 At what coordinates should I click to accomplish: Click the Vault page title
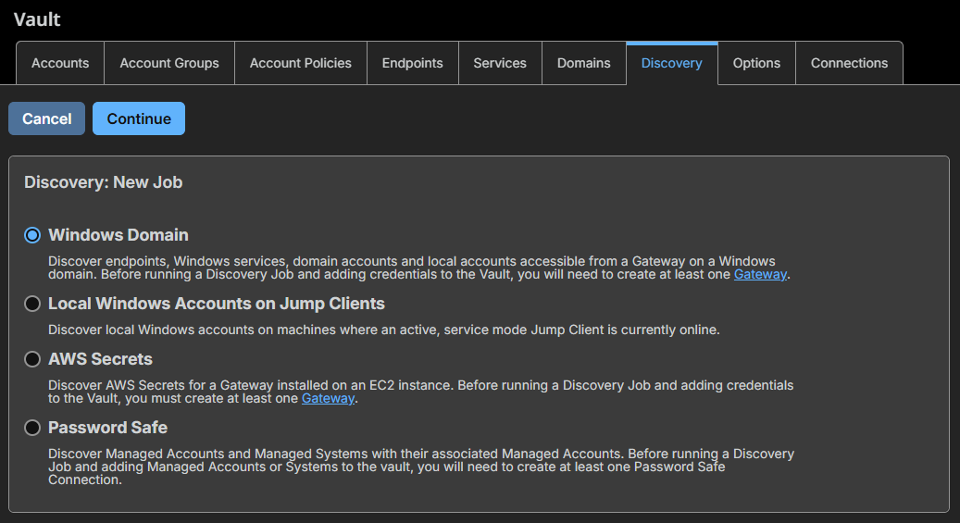click(x=37, y=19)
